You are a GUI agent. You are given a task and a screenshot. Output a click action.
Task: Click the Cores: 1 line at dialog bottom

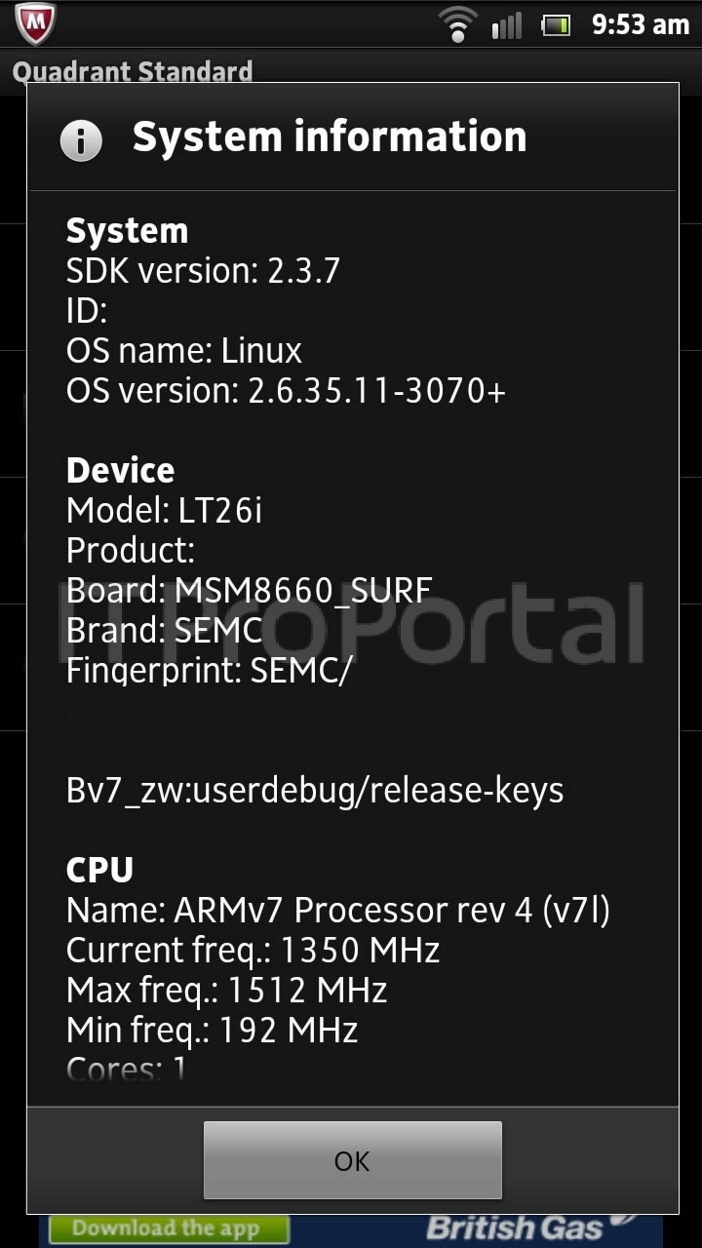point(127,1067)
